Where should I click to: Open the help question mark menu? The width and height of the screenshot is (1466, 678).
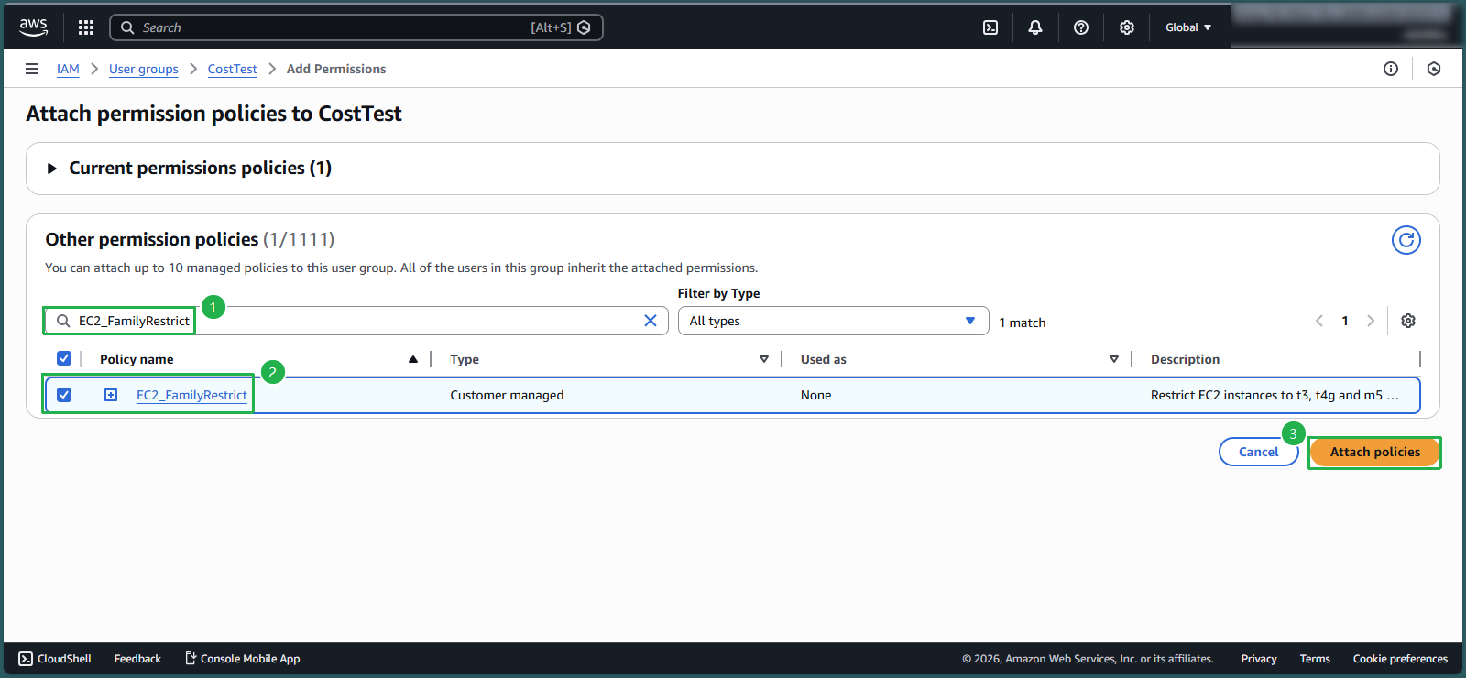(1081, 27)
